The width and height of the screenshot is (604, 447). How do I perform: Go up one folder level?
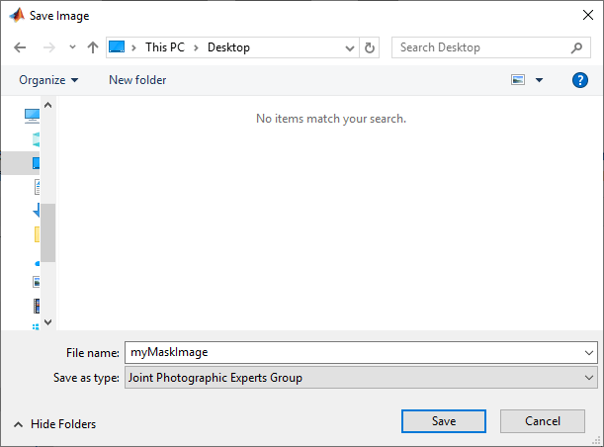point(93,47)
